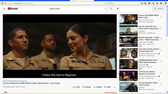Open Flicks And The City Clips channel
The image size is (168, 94).
coord(146,20)
